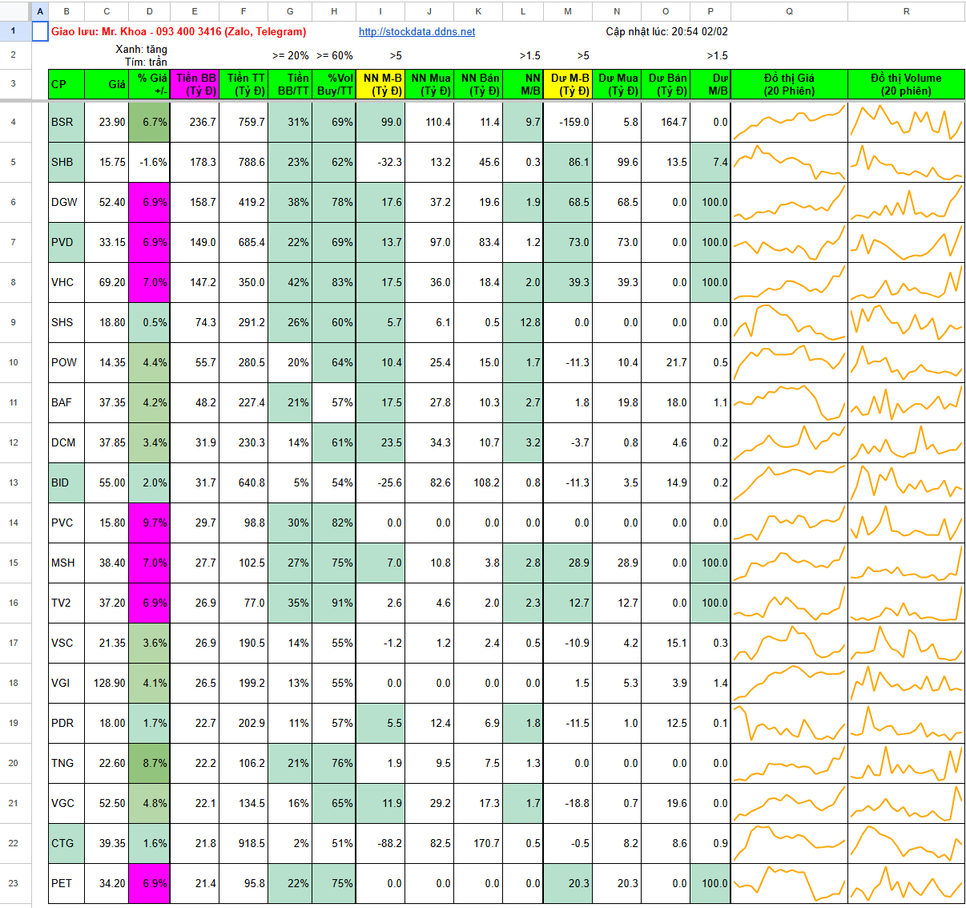The image size is (966, 908).
Task: Click the Xanh: tăng legend text
Action: click(x=141, y=50)
